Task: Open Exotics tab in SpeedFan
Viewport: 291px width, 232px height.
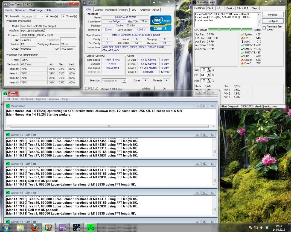Action: 230,8
